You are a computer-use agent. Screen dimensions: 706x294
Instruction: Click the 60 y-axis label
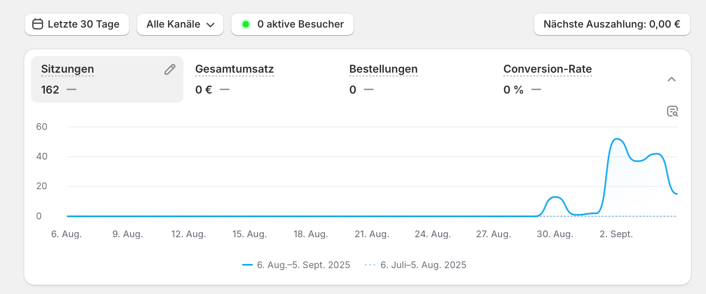click(41, 127)
